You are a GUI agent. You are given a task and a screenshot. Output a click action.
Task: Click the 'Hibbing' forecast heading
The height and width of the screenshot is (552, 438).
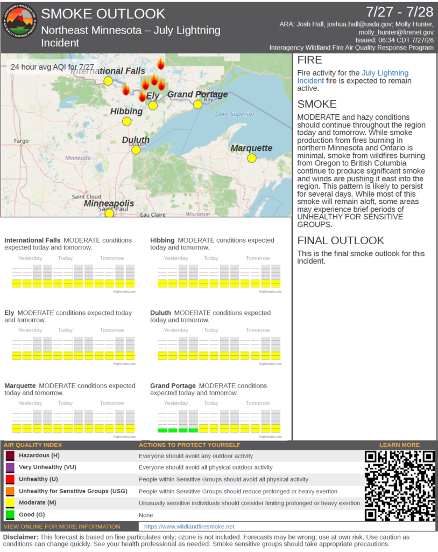click(163, 240)
